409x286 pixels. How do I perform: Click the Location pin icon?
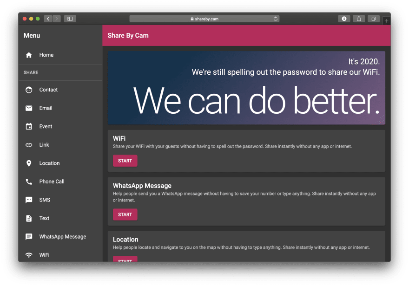[29, 163]
